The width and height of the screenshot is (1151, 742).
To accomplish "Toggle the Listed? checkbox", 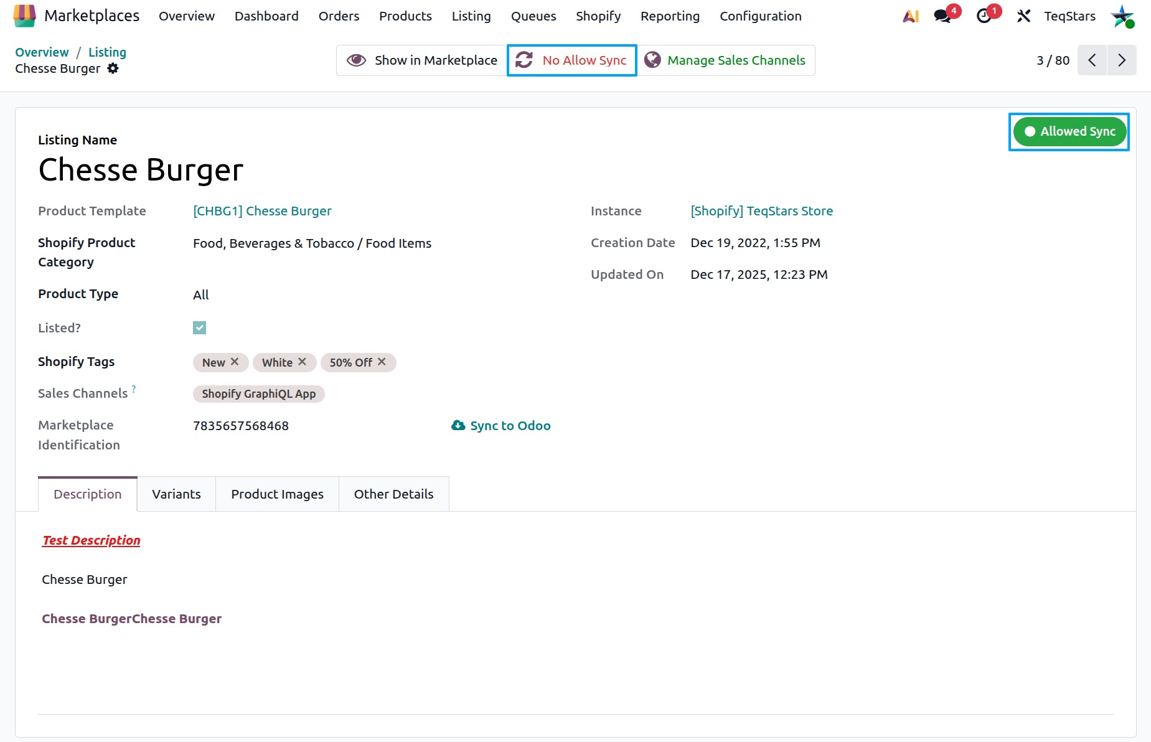I will point(199,327).
